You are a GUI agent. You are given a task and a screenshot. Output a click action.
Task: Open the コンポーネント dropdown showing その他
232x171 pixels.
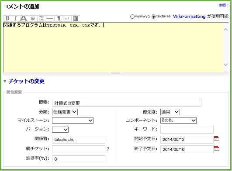click(178, 121)
